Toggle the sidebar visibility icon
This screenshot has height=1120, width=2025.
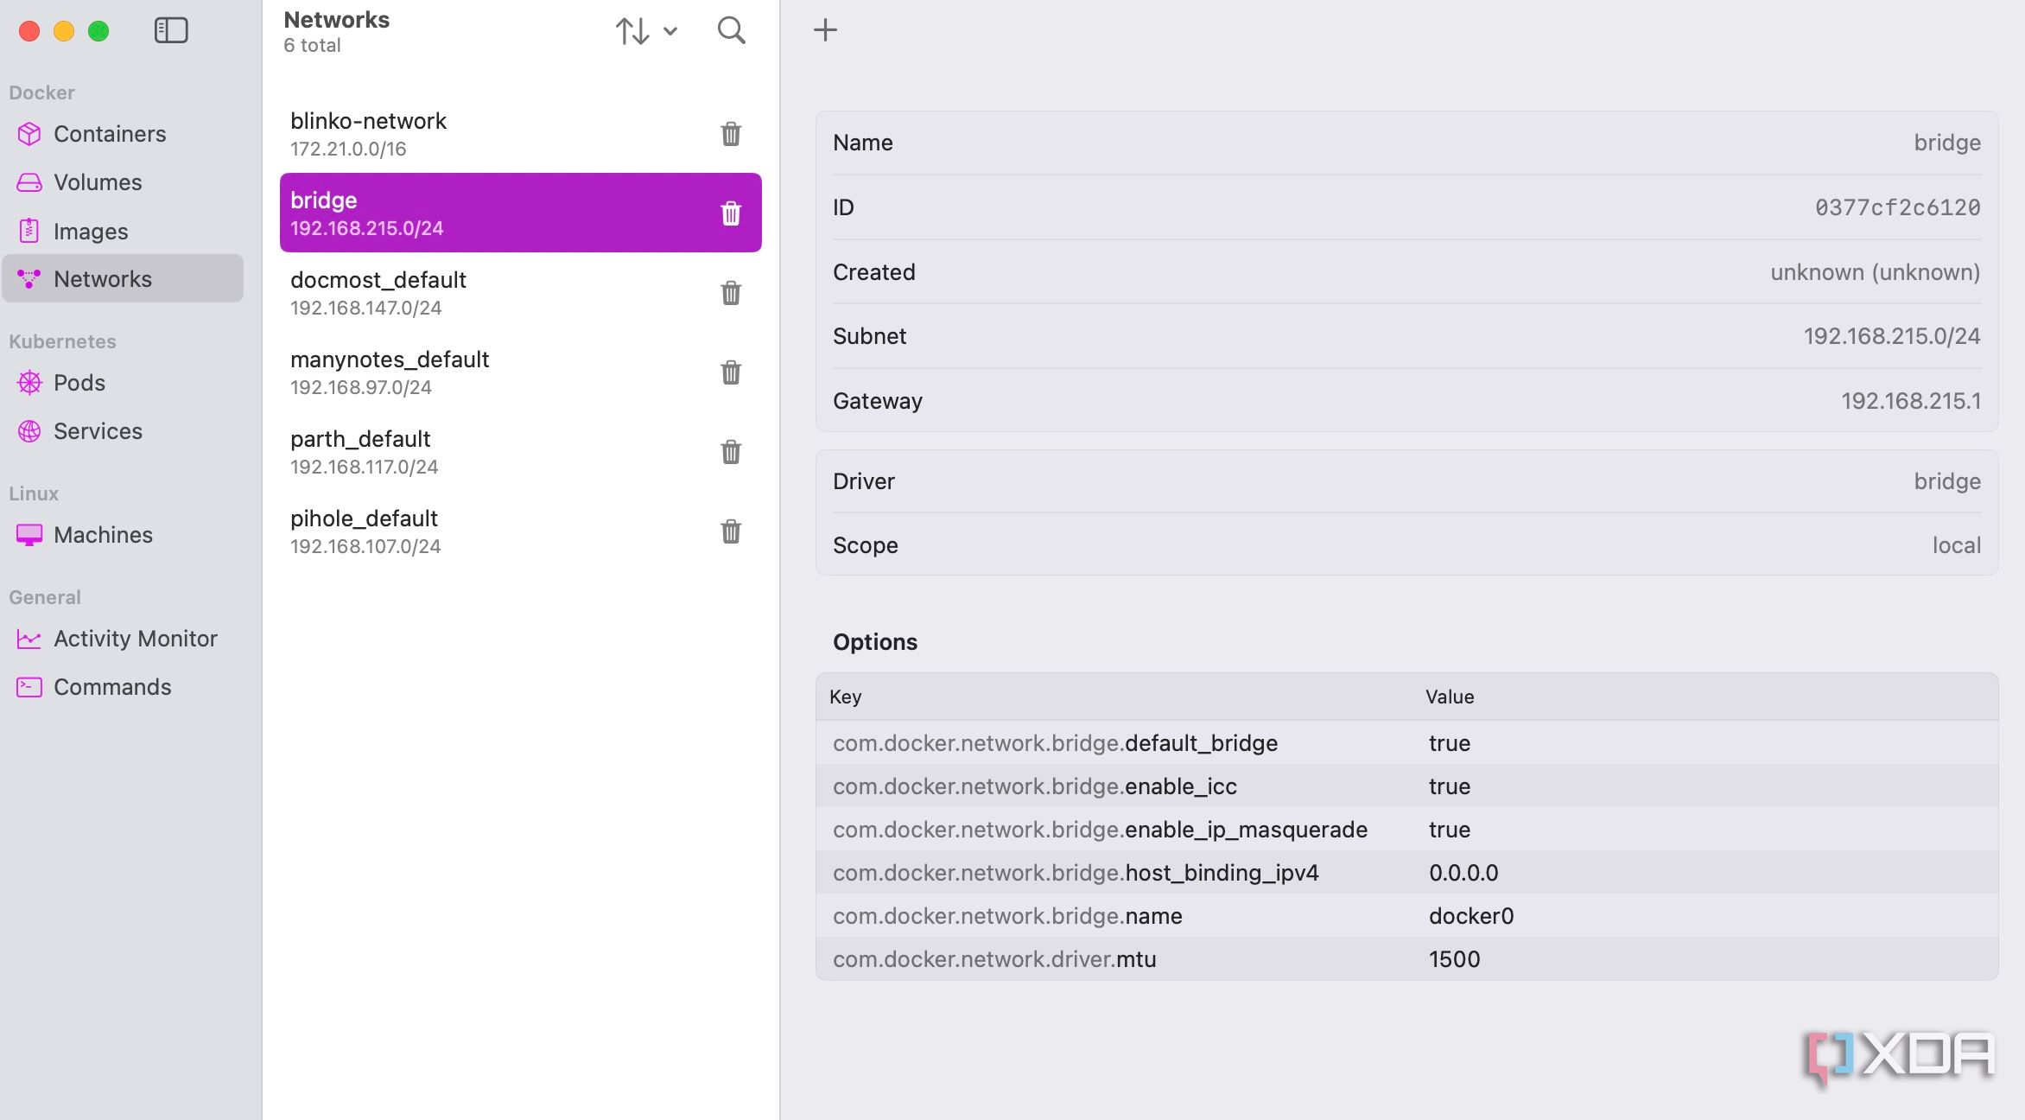pyautogui.click(x=171, y=30)
